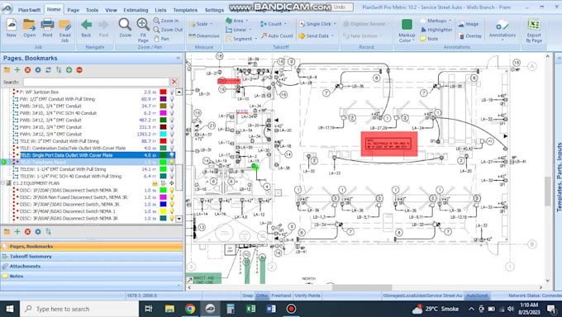This screenshot has height=317, width=562.
Task: Click the Windows taskbar search box
Action: point(79,309)
